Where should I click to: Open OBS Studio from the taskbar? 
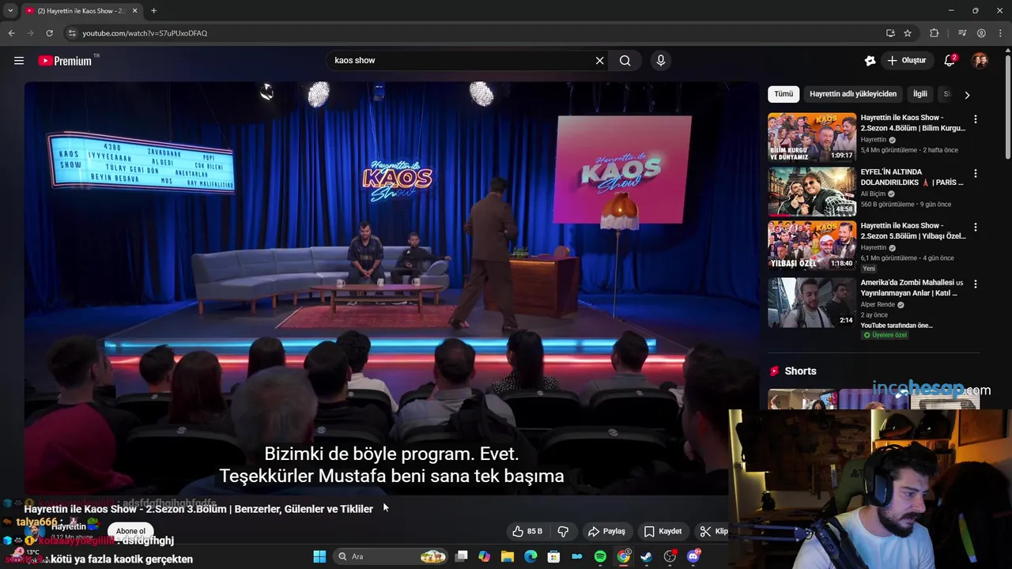(x=670, y=556)
